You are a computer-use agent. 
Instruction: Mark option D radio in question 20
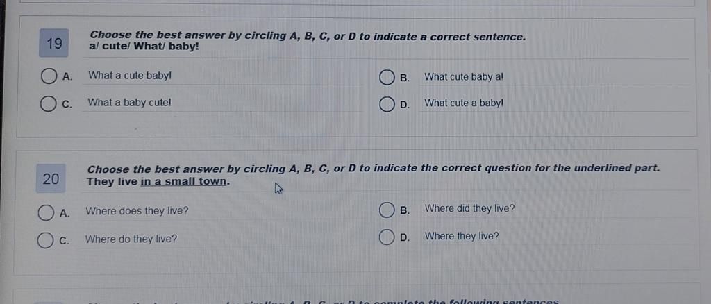tap(386, 237)
